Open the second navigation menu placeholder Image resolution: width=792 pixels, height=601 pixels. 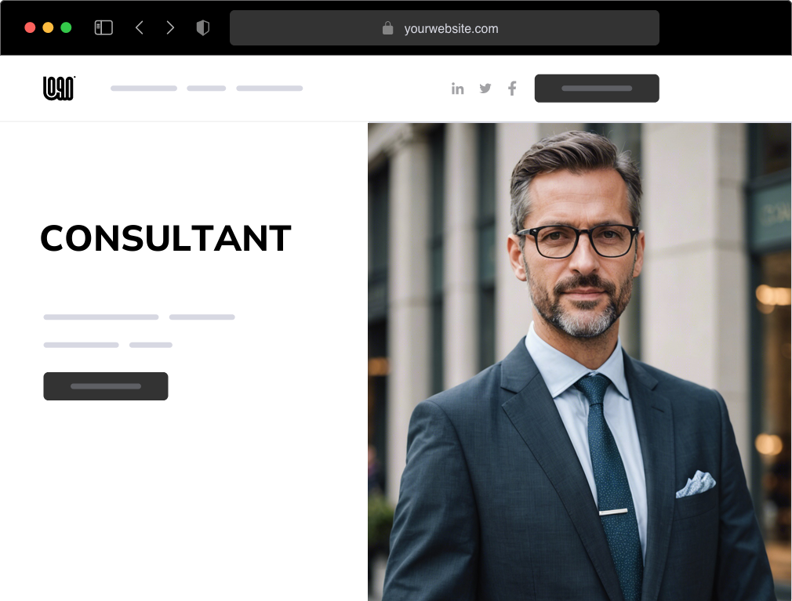[x=206, y=89]
